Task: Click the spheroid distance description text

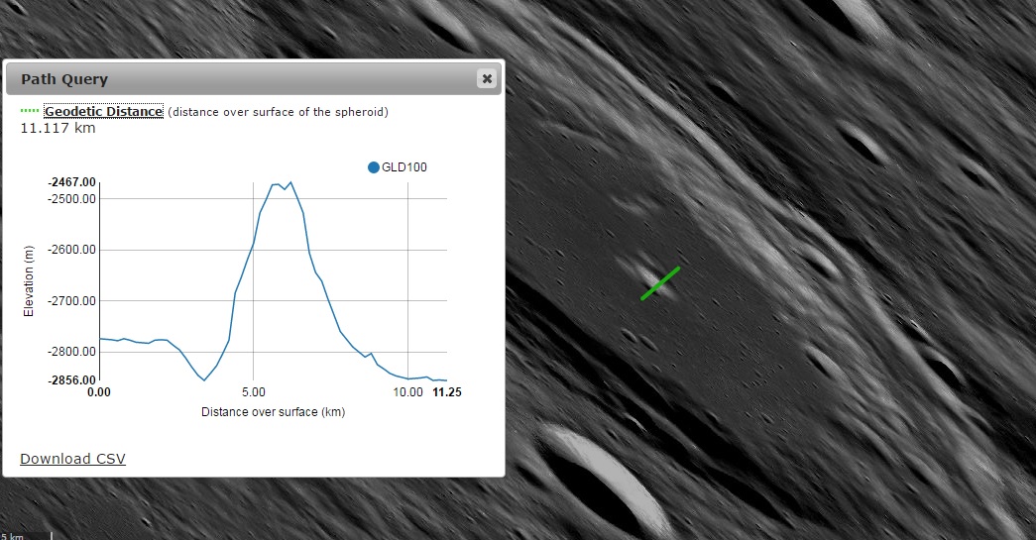Action: (x=278, y=112)
